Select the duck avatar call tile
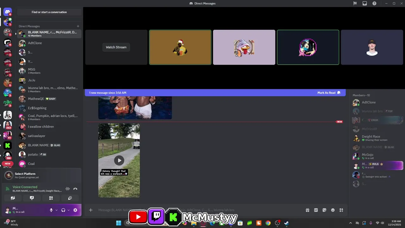Screen dimensions: 405x228 coord(244,47)
